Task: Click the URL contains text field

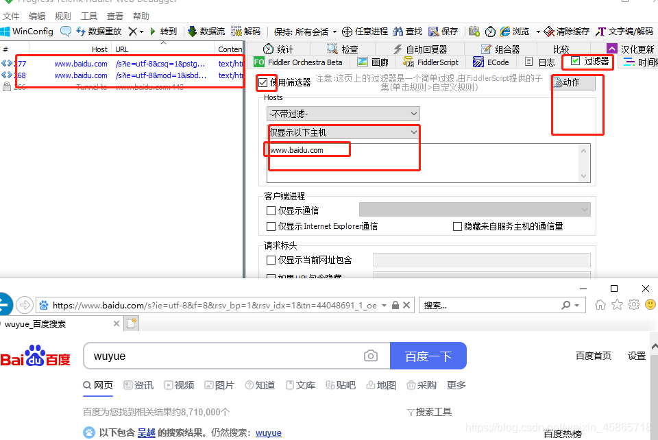Action: point(482,260)
